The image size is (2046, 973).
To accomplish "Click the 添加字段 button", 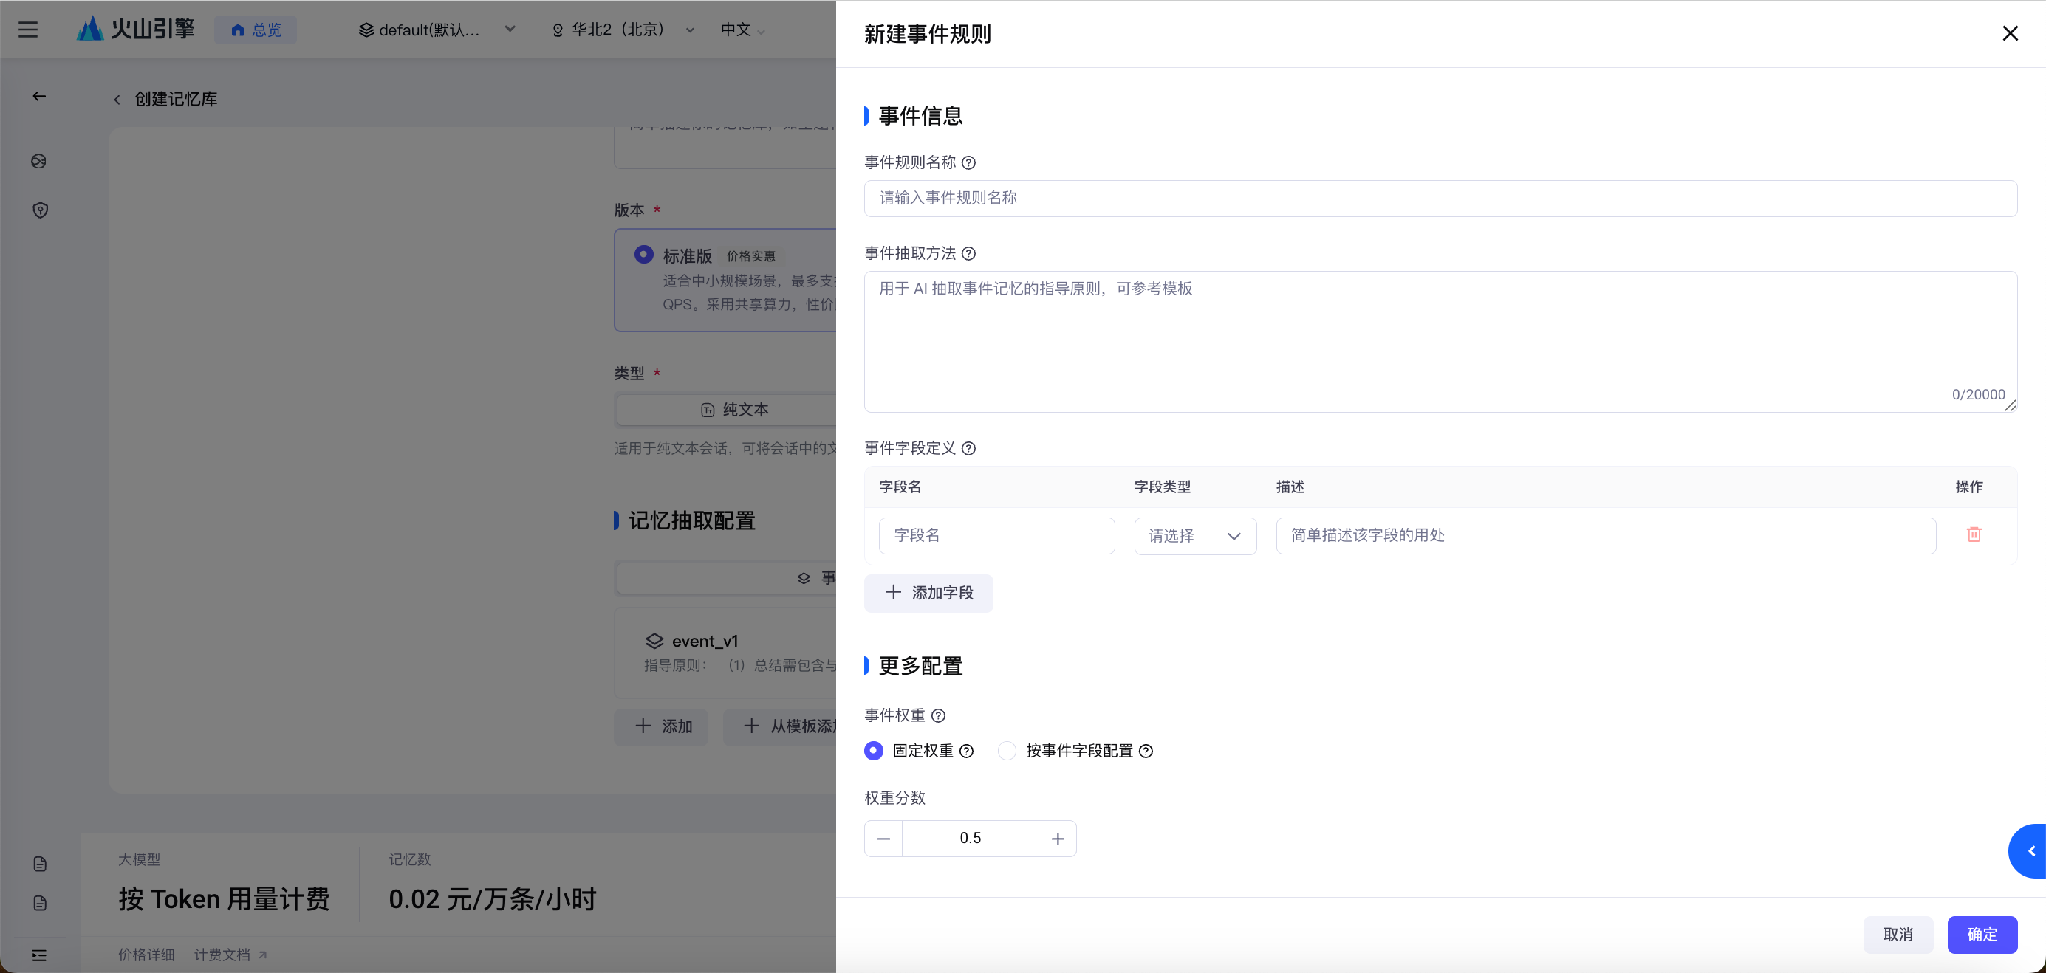I will point(928,593).
